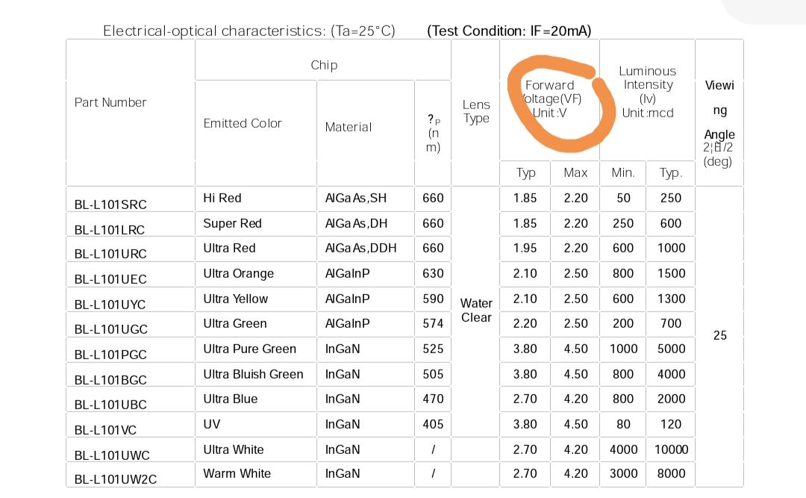Screen dimensions: 806x498
Task: Select the Ultra Pure Green color cell
Action: (249, 349)
